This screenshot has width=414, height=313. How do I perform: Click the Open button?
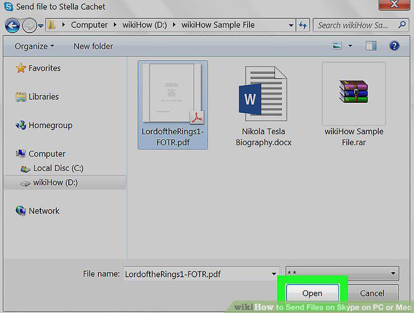click(312, 293)
